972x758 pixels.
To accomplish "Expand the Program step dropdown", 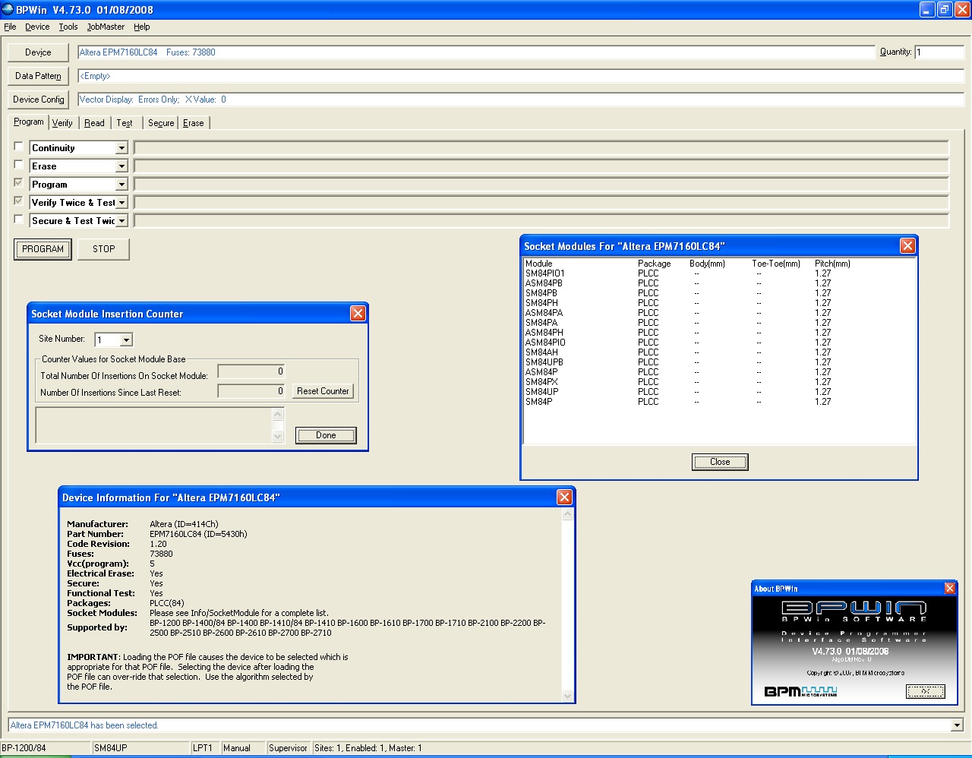I will coord(121,185).
